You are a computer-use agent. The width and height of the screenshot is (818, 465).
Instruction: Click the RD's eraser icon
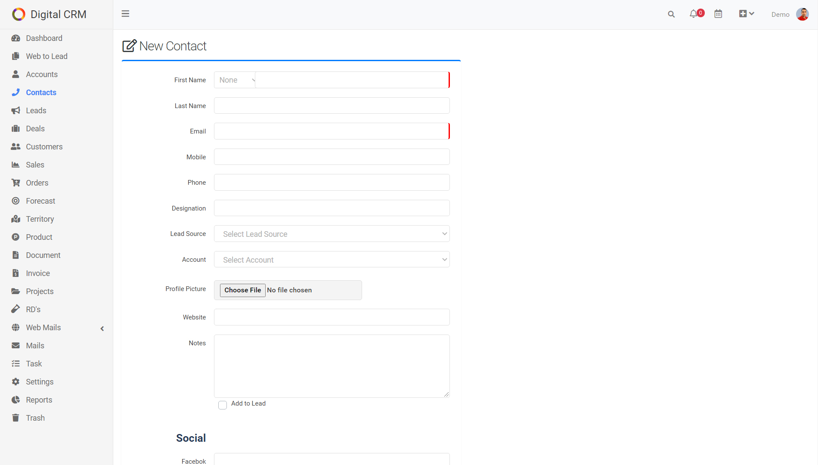click(x=16, y=310)
